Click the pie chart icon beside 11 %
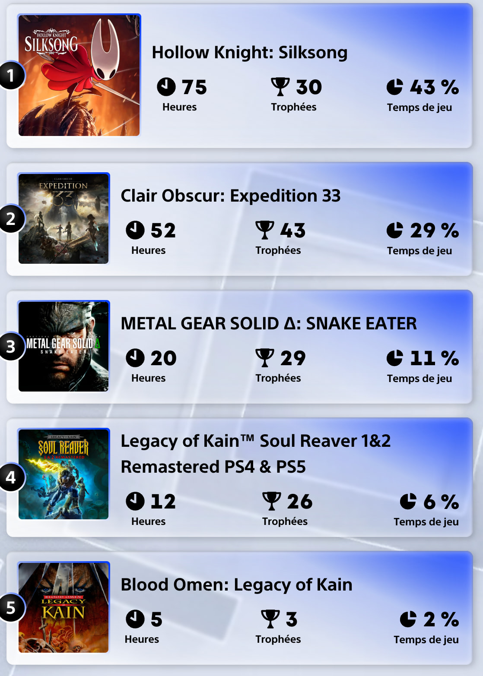Image resolution: width=483 pixels, height=676 pixels. coord(394,358)
